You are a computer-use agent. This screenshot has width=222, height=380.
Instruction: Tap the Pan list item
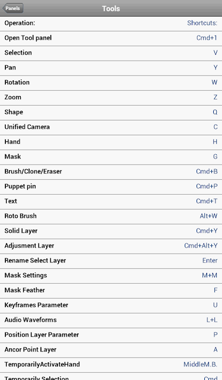111,68
